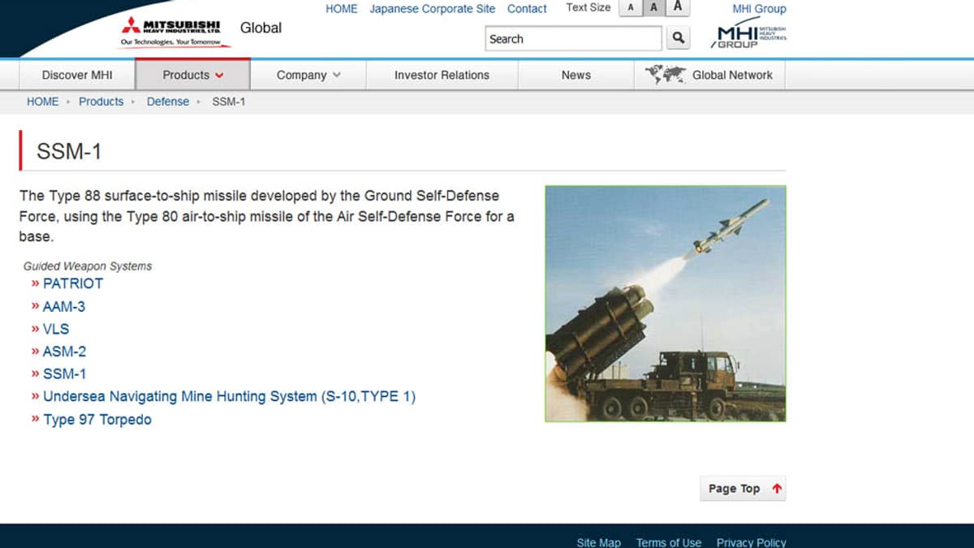The width and height of the screenshot is (974, 548).
Task: Open the MHI Group logo link
Action: pos(748,34)
